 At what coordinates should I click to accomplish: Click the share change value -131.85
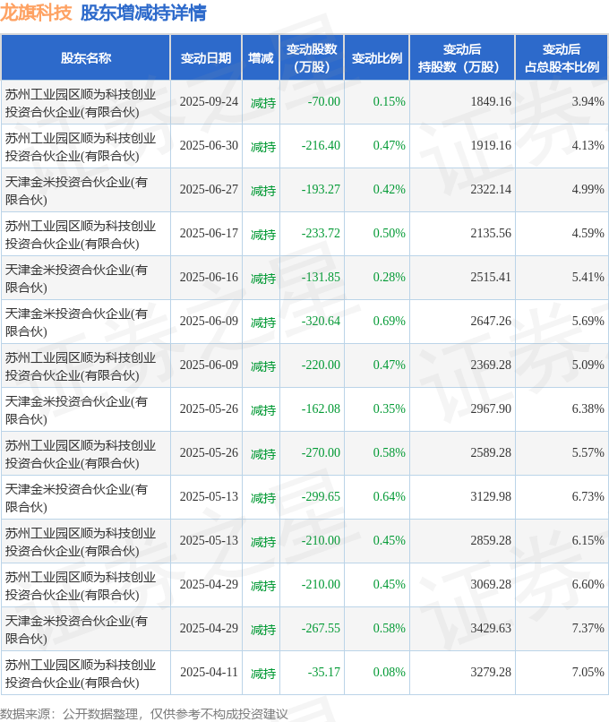click(x=321, y=277)
